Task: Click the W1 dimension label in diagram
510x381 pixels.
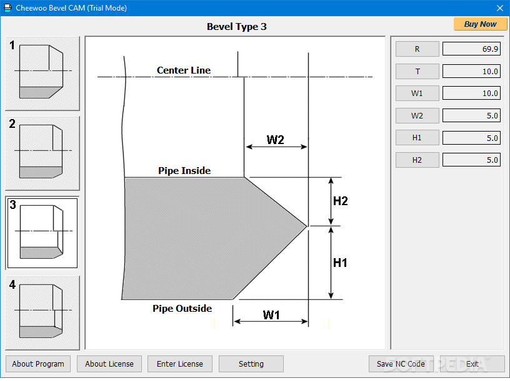Action: [271, 315]
